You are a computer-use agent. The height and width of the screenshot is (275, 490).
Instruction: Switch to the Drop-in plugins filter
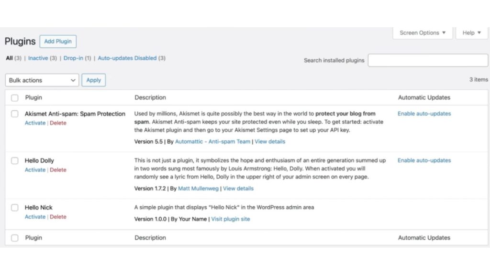73,58
